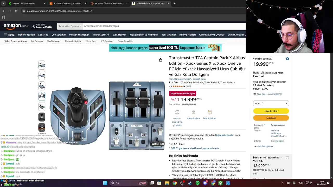
Task: Go back with the browser back arrow
Action: tap(4, 11)
